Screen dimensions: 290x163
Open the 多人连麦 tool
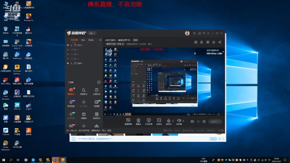coord(84,104)
